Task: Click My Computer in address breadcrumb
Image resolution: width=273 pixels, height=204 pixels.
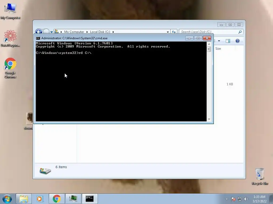Action: [74, 32]
